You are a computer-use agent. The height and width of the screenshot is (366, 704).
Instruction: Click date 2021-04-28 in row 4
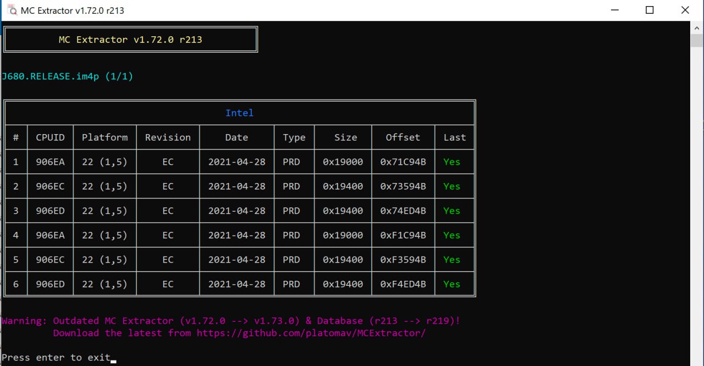pos(237,235)
